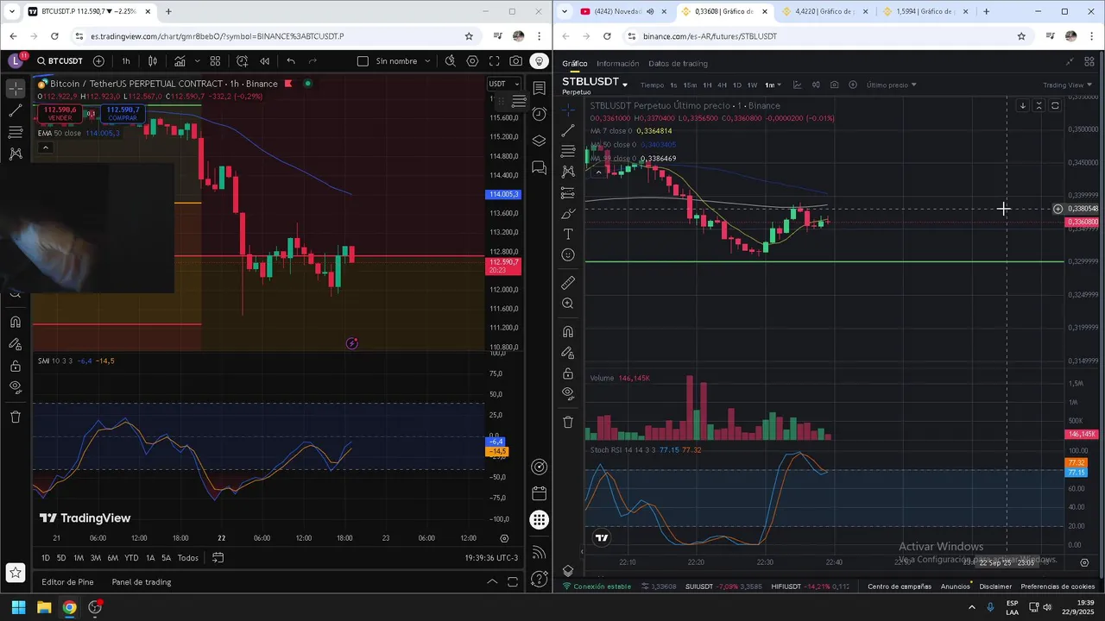Toggle magnet mode in TradingView left sidebar
The image size is (1105, 621).
click(16, 322)
